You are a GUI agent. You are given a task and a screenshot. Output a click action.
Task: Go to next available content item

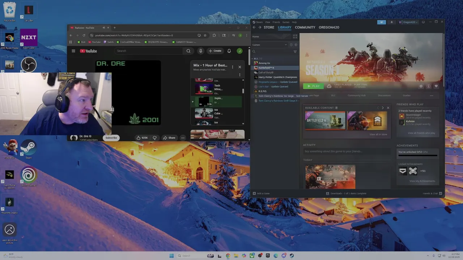[383, 108]
